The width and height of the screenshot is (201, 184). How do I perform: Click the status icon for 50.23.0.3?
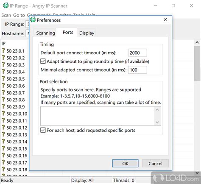coord(3,64)
